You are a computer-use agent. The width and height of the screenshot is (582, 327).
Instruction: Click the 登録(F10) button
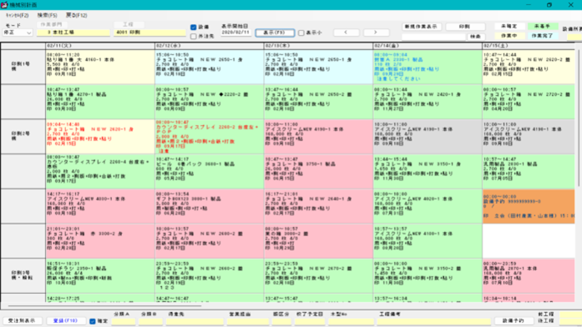click(65, 320)
